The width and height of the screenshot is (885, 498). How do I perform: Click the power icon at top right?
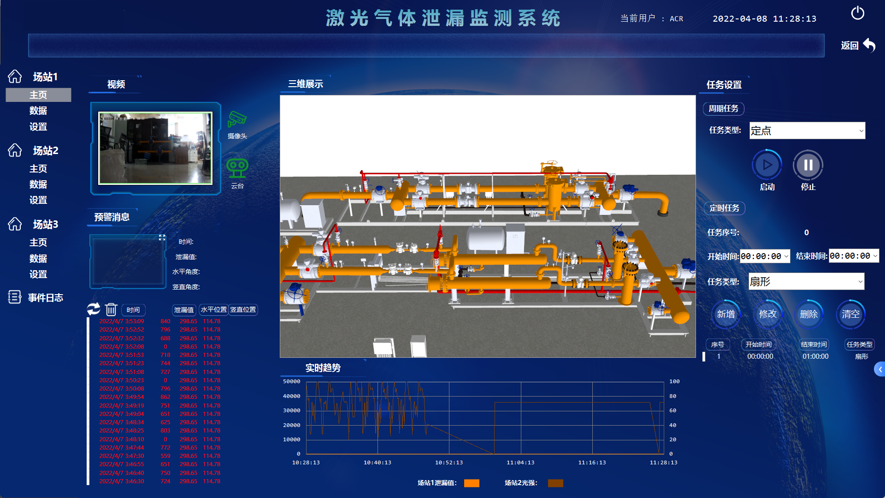pos(857,13)
